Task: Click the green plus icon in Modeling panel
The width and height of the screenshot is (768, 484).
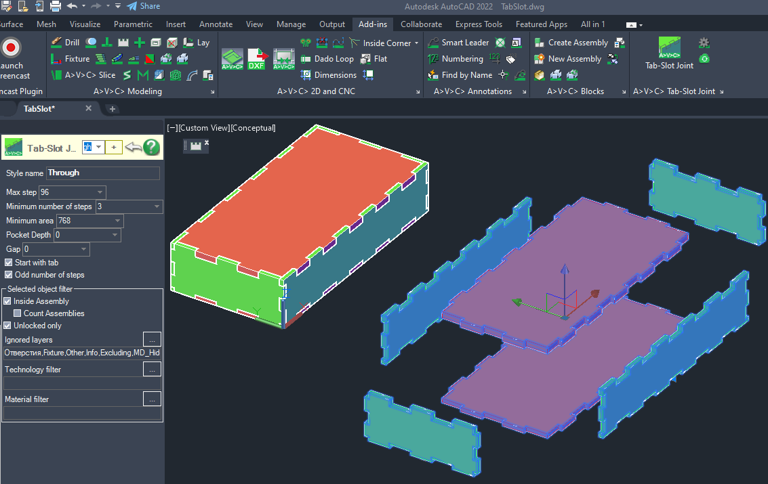Action: pyautogui.click(x=140, y=43)
